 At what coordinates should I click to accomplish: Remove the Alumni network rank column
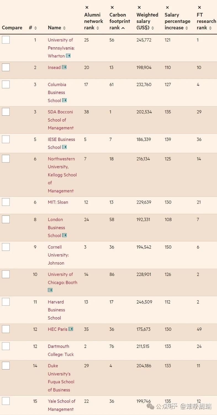click(x=87, y=7)
